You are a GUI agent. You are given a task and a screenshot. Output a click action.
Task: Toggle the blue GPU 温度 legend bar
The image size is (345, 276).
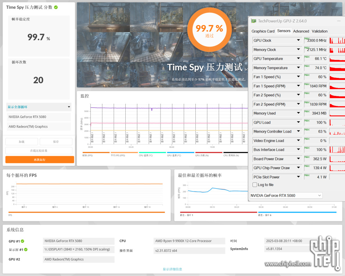click(181, 152)
